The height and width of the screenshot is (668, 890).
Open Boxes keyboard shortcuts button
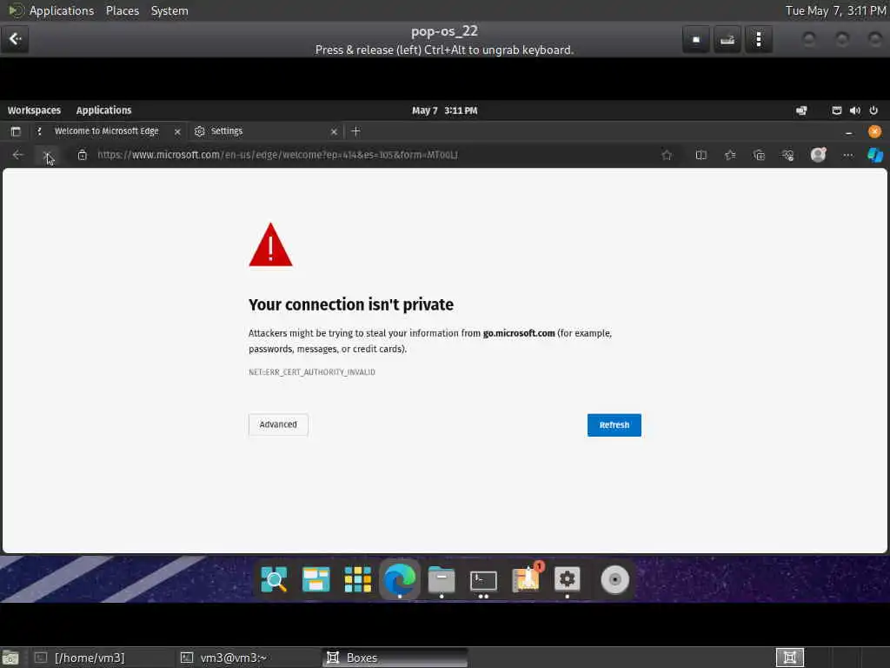(x=727, y=39)
